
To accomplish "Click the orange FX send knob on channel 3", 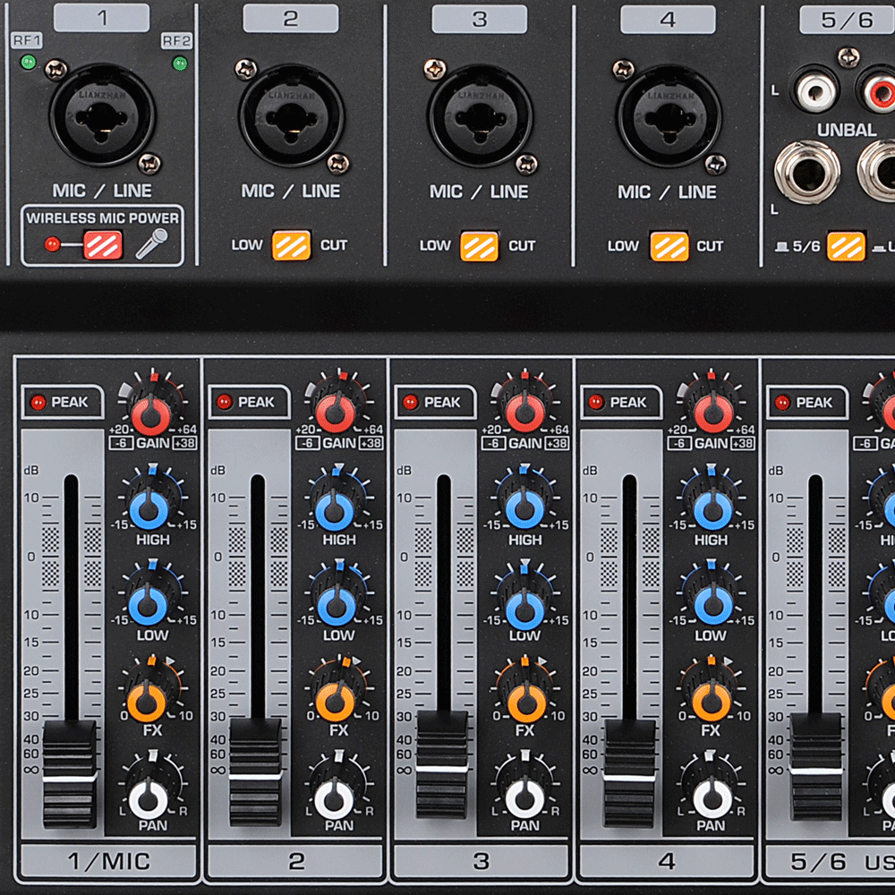I will [525, 701].
